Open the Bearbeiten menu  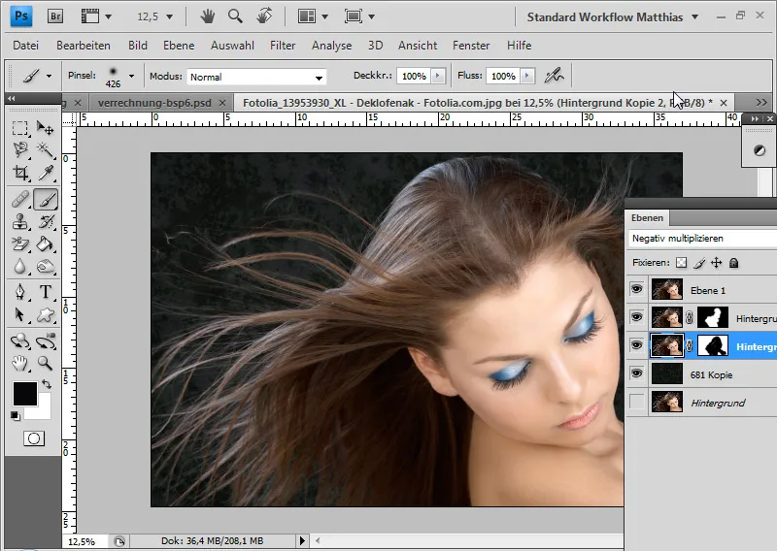click(84, 46)
